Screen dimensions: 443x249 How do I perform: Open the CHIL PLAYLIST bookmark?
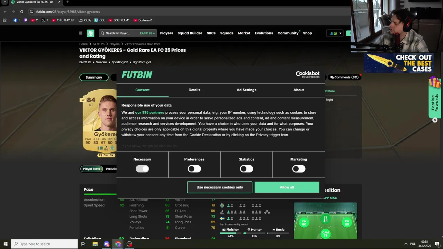(x=63, y=20)
